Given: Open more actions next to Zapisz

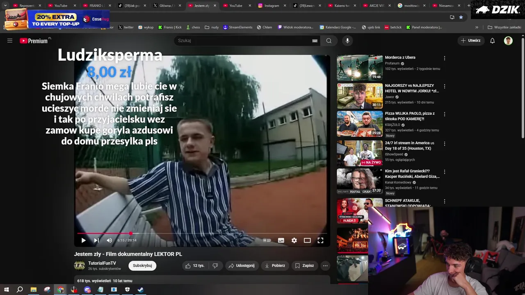Looking at the screenshot, I should [325, 265].
